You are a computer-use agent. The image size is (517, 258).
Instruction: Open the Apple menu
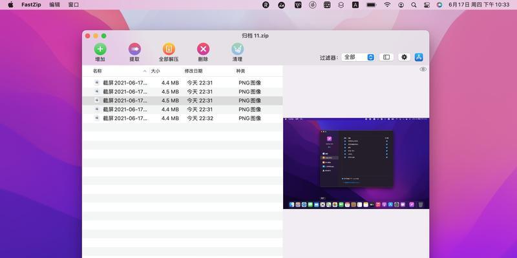[10, 5]
